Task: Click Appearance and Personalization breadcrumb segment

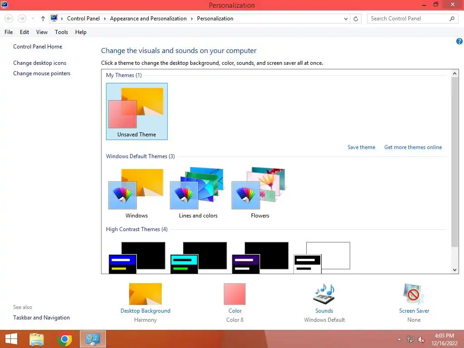Action: pos(148,18)
